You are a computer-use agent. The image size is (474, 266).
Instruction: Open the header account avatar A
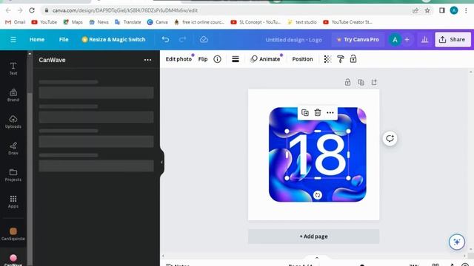tap(395, 40)
